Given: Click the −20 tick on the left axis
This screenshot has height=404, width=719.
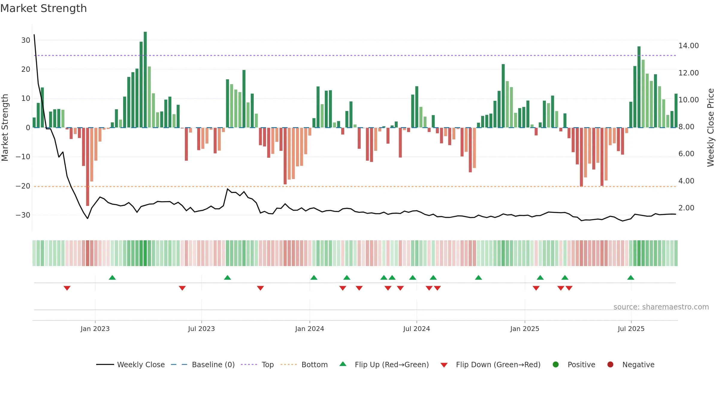Looking at the screenshot, I should click(x=23, y=186).
